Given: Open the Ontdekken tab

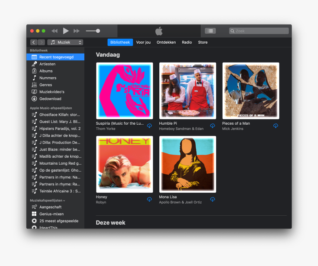Looking at the screenshot, I should click(x=166, y=42).
